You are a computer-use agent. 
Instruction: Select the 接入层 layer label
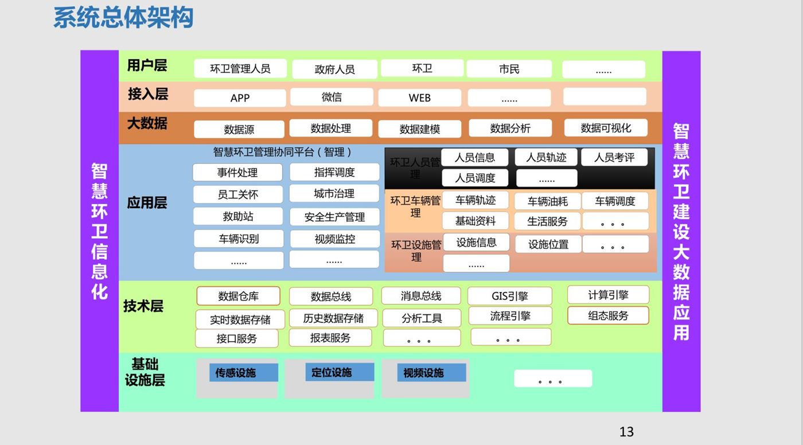pyautogui.click(x=148, y=93)
